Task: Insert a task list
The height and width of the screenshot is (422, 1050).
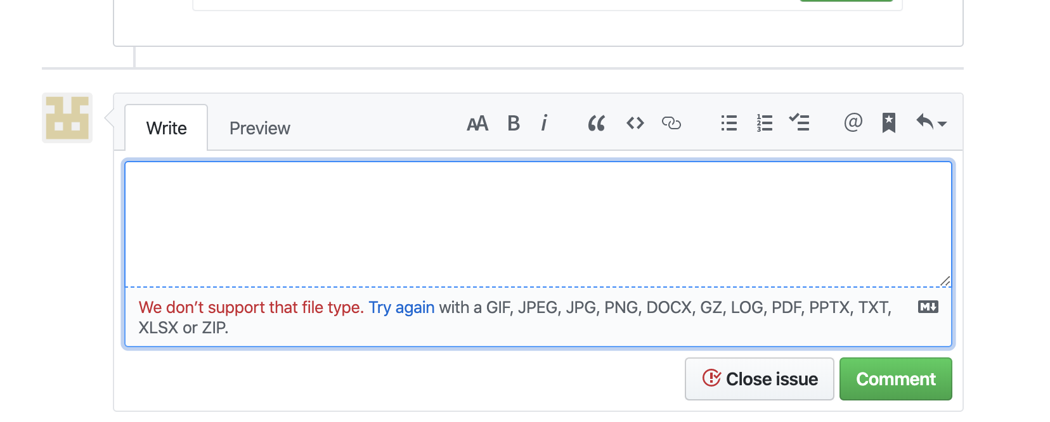Action: pyautogui.click(x=800, y=123)
